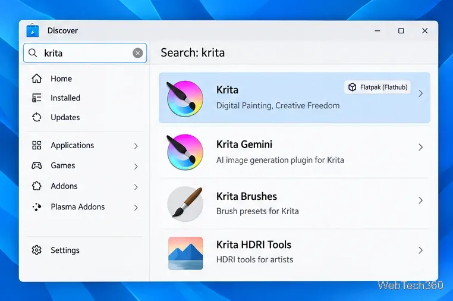Image resolution: width=453 pixels, height=301 pixels.
Task: Open the Games category
Action: 63,165
